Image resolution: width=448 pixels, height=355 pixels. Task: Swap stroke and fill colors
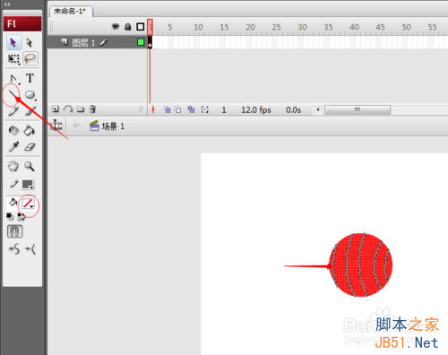click(22, 216)
